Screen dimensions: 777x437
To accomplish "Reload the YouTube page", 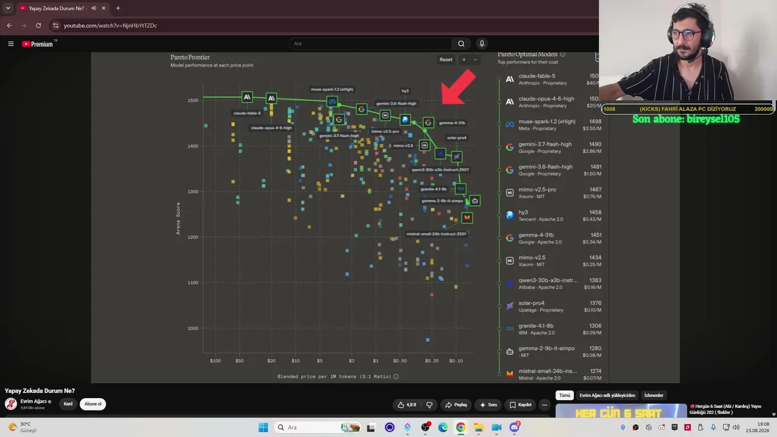I will 38,25.
